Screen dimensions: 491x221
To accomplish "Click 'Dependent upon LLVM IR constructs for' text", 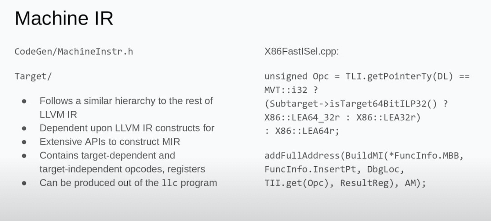I will (127, 128).
